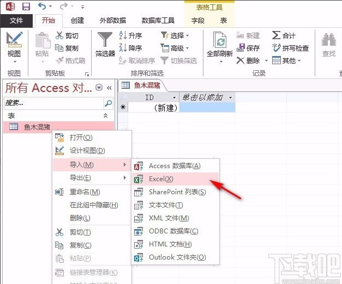Screen dimensions: 342x284
Task: Sort descending with 降序
Action: click(130, 48)
